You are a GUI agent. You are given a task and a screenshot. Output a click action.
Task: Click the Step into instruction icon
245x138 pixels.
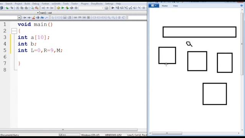(x=139, y=8)
